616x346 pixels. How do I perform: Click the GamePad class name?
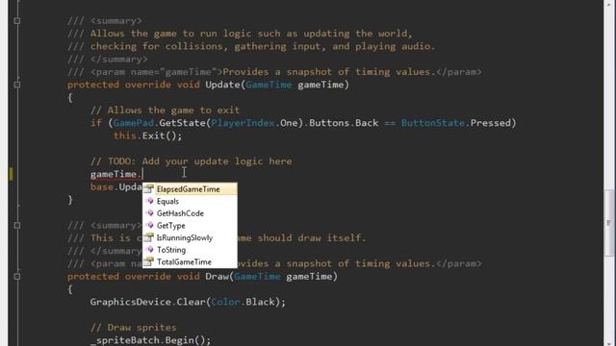click(x=133, y=123)
